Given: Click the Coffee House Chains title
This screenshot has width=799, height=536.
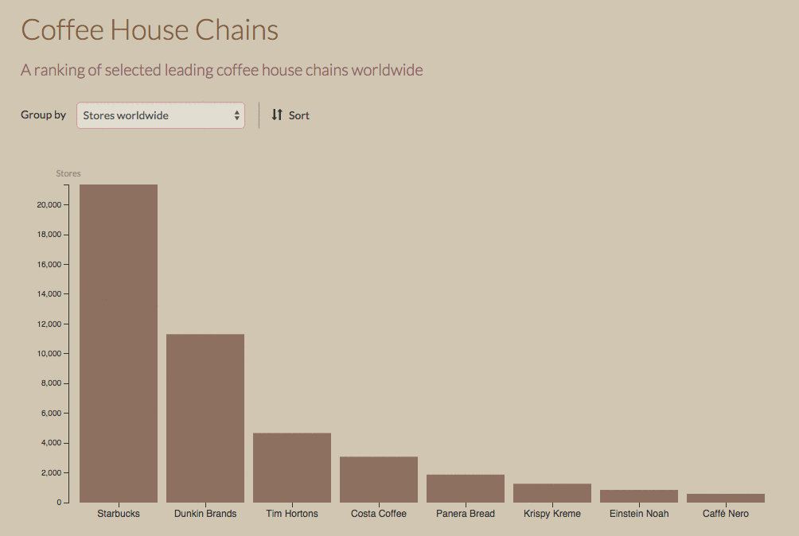Looking at the screenshot, I should tap(150, 30).
